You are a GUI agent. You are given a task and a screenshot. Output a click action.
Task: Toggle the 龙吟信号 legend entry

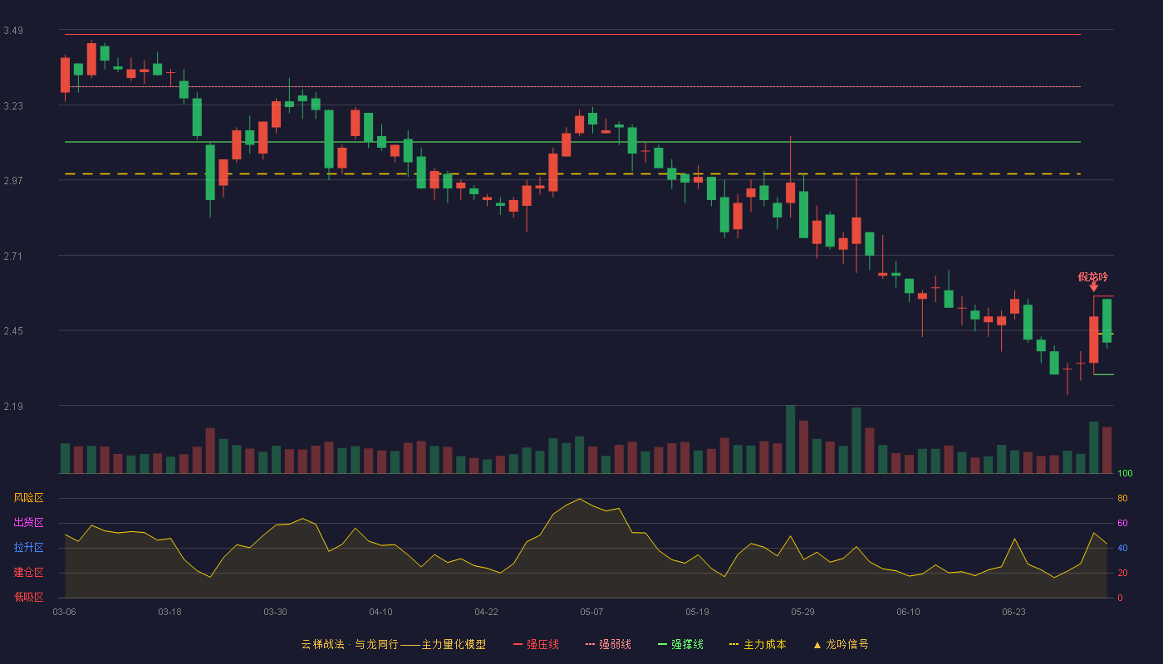(x=840, y=644)
